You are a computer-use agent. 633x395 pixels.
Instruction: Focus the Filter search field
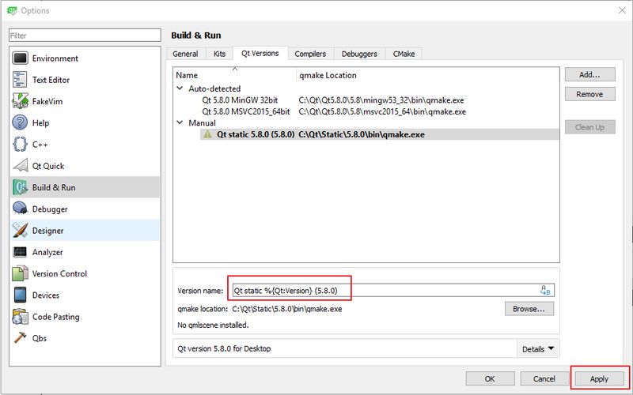(x=85, y=36)
